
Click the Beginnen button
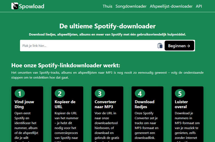tap(179, 46)
